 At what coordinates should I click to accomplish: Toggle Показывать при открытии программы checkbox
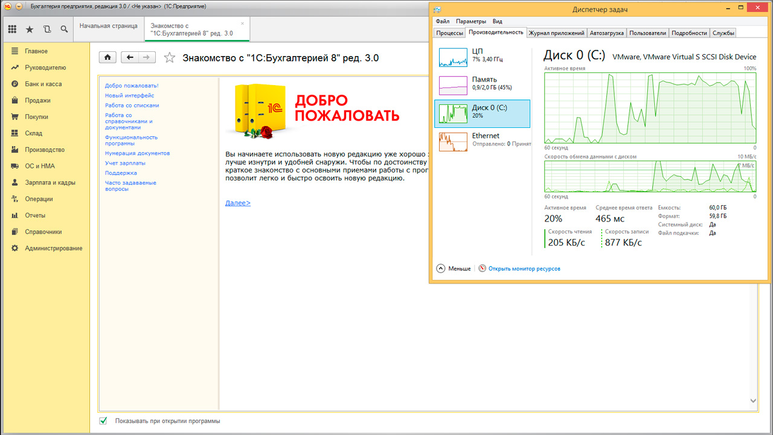point(103,421)
